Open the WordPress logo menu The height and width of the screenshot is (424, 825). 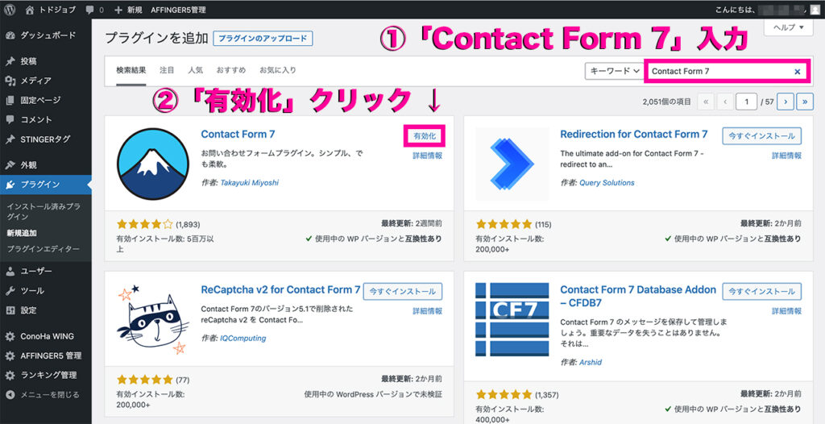click(10, 10)
